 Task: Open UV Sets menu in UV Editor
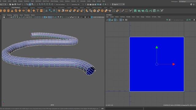click(154, 17)
